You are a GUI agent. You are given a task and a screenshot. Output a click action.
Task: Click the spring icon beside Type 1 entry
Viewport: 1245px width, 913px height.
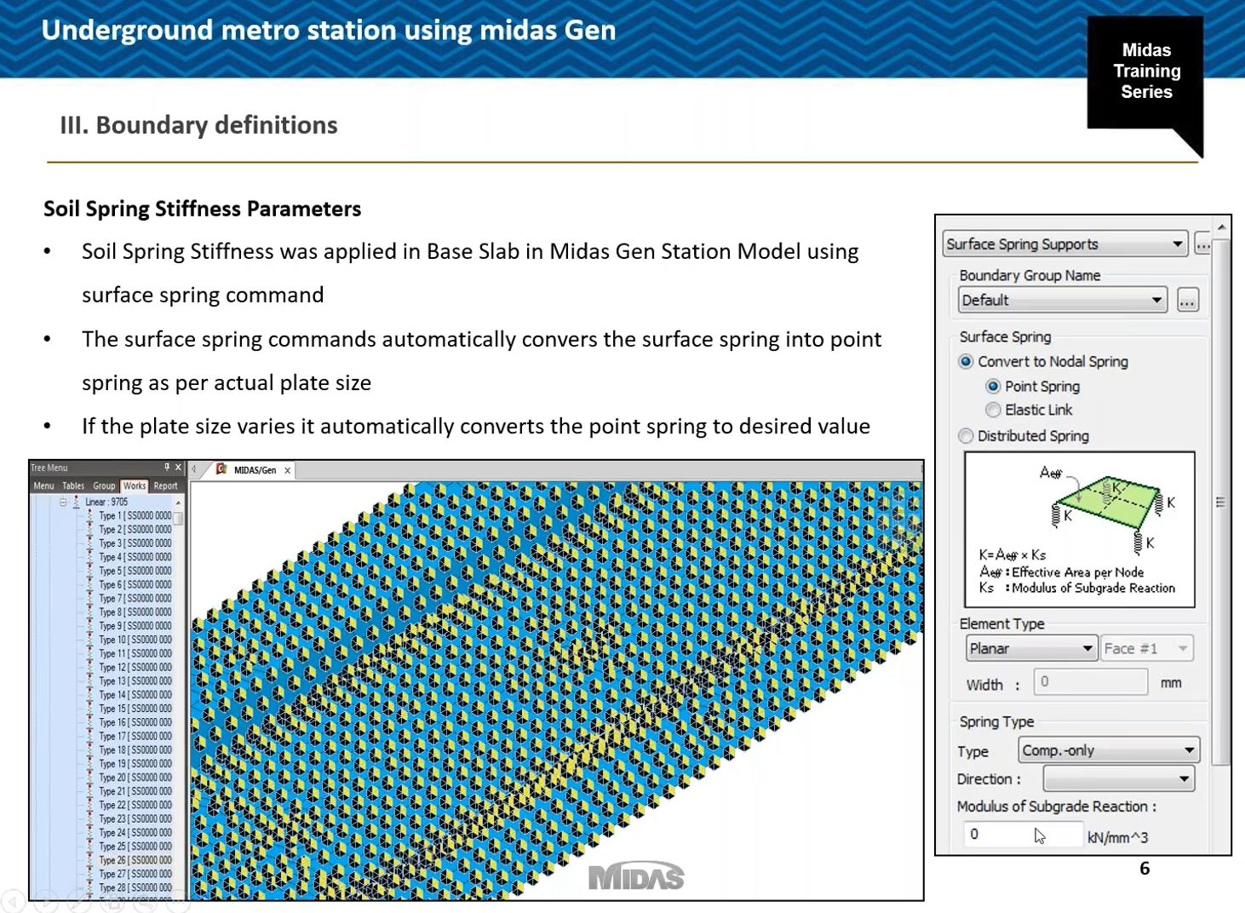(x=89, y=515)
